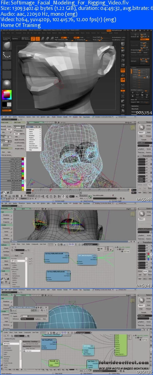This screenshot has width=153, height=375.
Task: Click Local Reassign button
Action: click(19, 142)
